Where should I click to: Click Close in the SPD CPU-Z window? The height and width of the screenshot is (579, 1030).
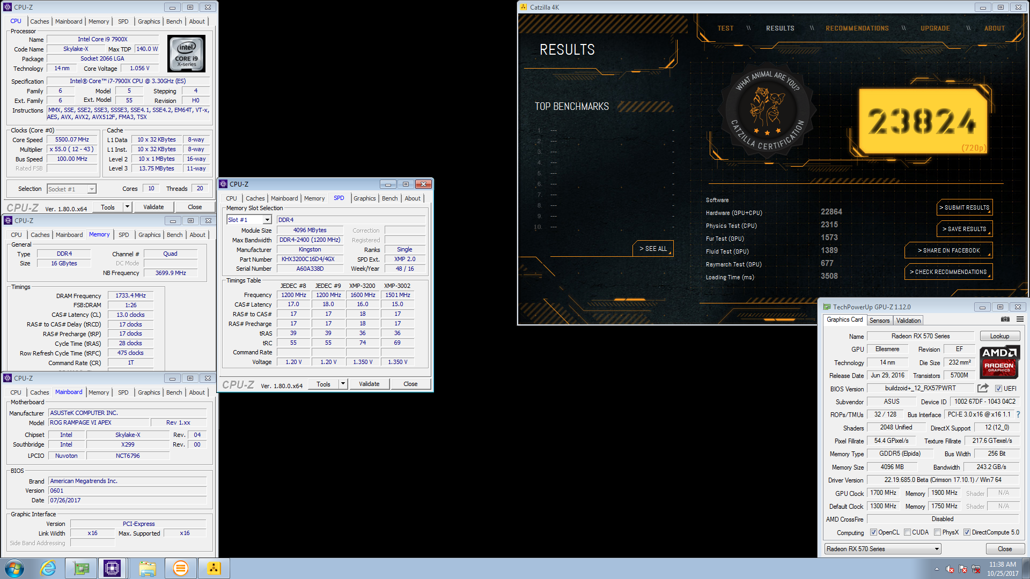click(410, 384)
